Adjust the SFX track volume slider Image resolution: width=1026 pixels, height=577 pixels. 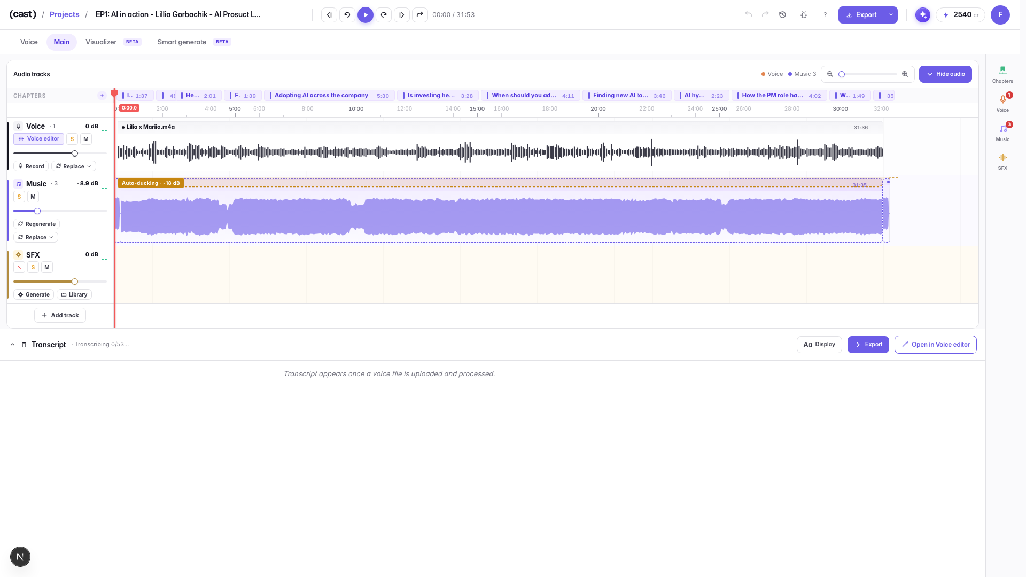tap(60, 282)
